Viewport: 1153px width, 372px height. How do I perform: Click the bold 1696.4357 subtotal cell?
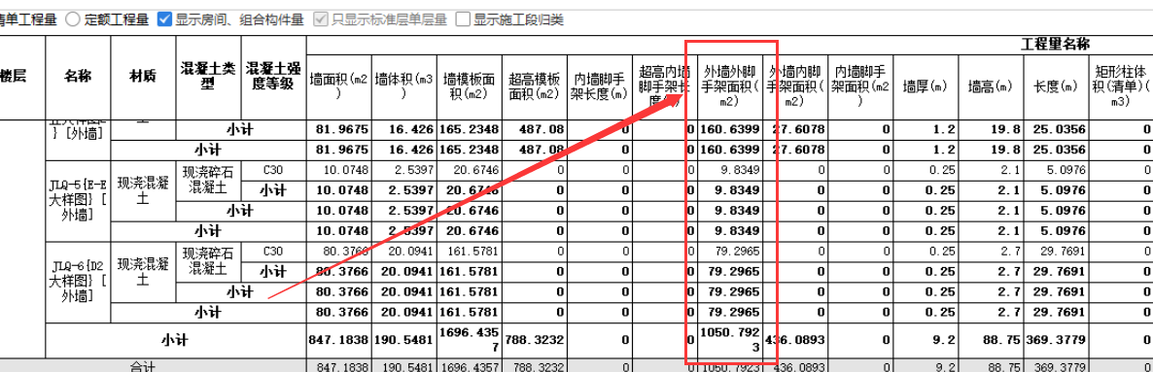[x=470, y=340]
